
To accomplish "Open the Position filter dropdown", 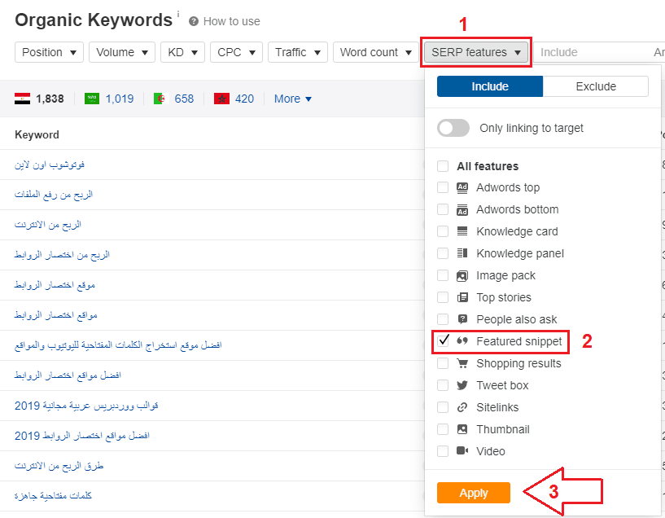I will pos(49,52).
